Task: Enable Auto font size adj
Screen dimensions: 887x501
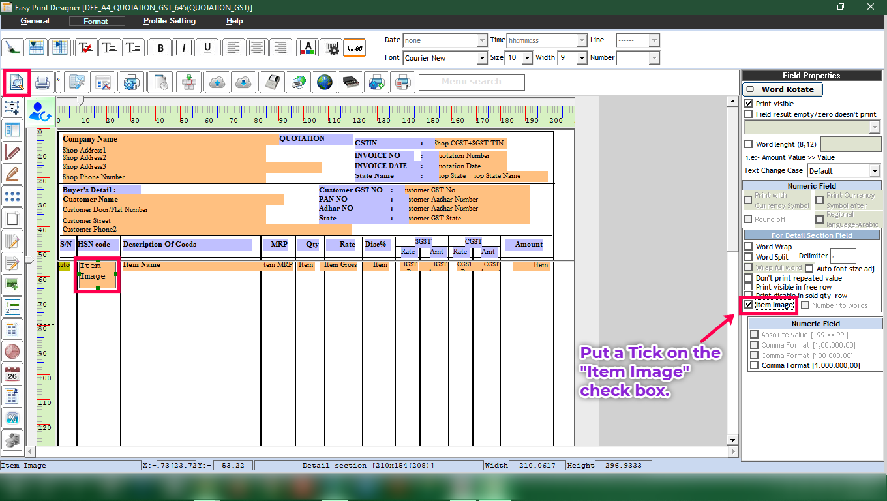Action: (x=809, y=269)
